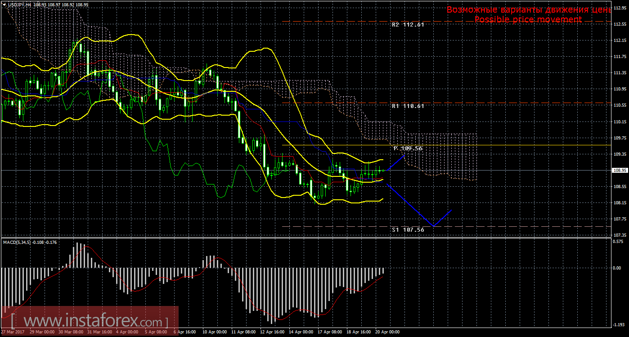629x337 pixels.
Task: Click the 27 Mar 2017 date label
Action: click(13, 332)
